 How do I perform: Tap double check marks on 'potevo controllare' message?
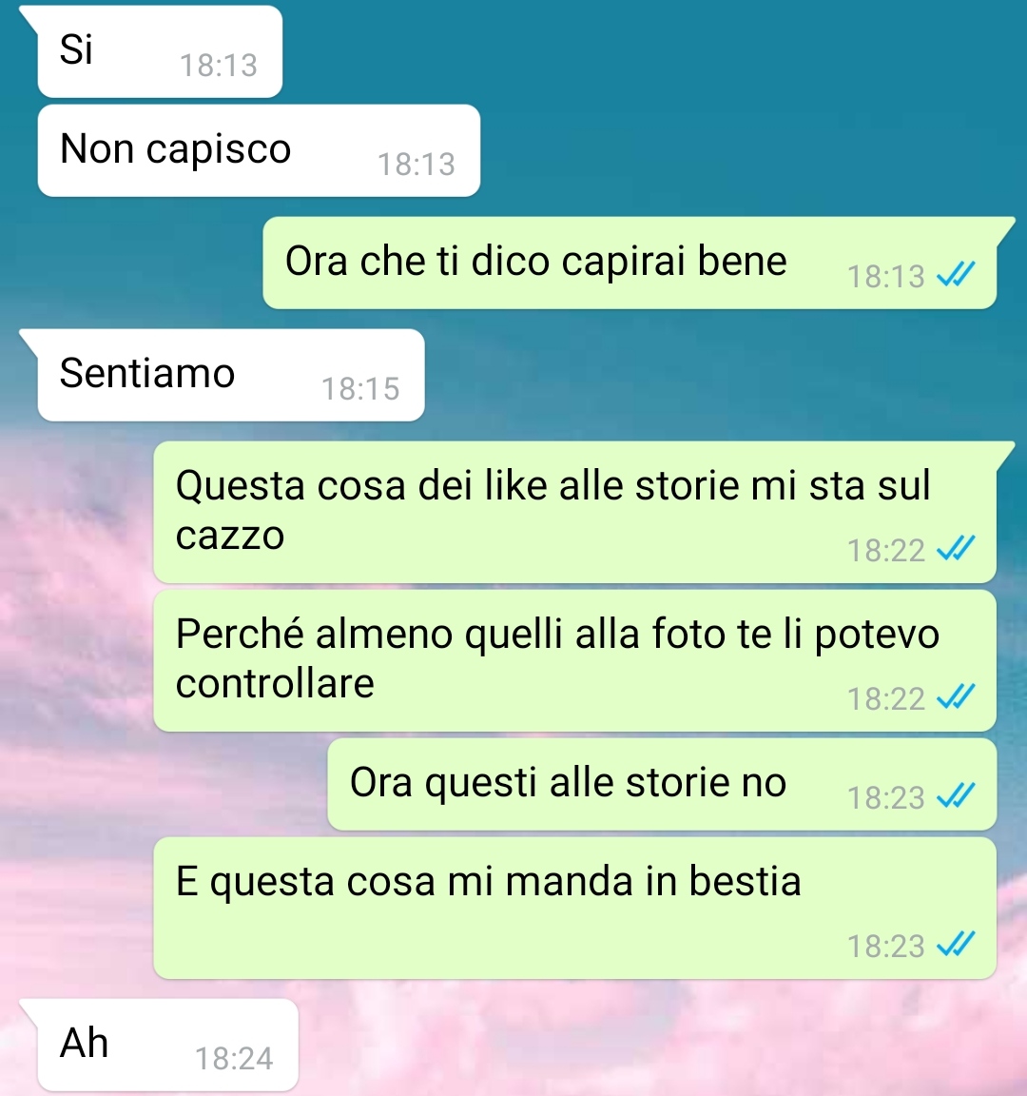[x=955, y=696]
